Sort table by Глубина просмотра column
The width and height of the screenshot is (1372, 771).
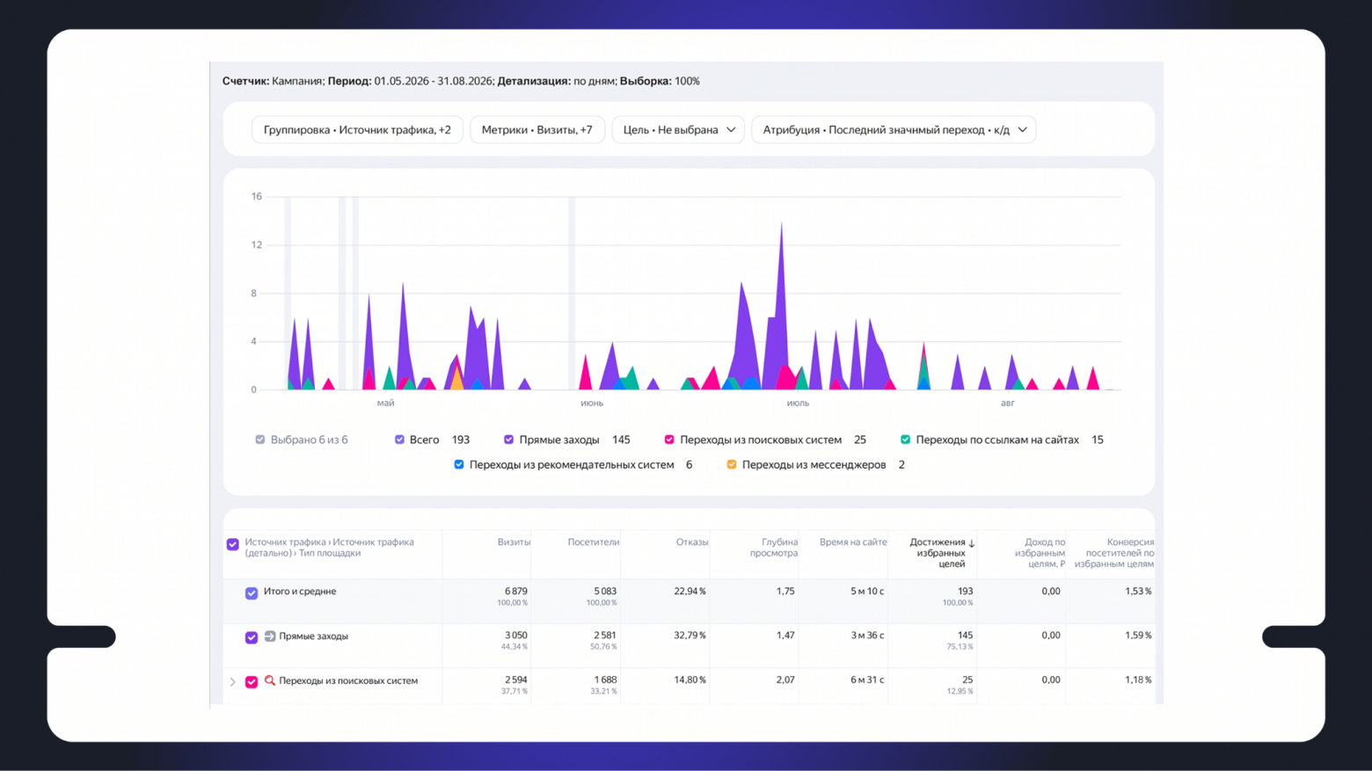[x=774, y=548]
